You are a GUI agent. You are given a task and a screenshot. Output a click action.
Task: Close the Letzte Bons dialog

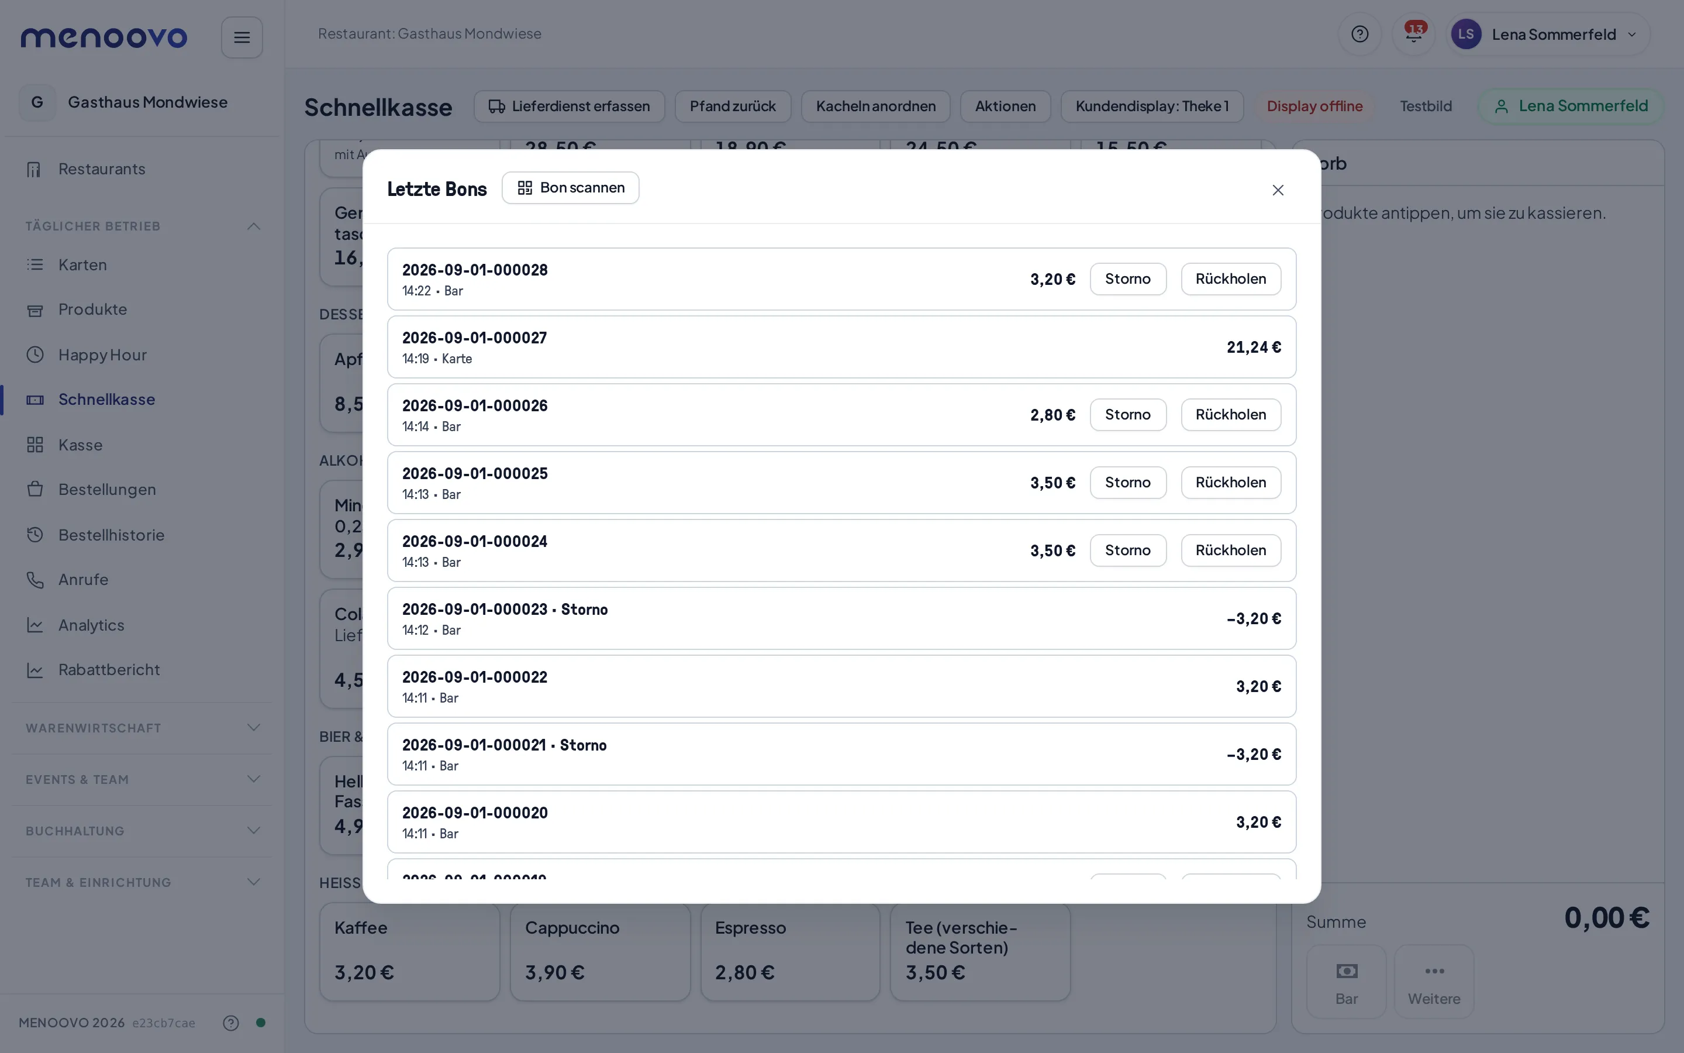(x=1278, y=190)
